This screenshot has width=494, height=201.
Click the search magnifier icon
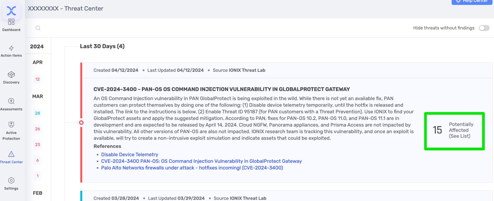coord(38,28)
